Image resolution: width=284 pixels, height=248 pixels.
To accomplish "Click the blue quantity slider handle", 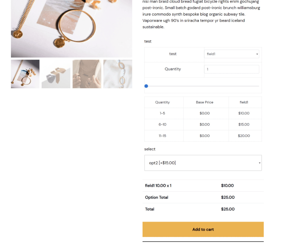I will point(146,86).
